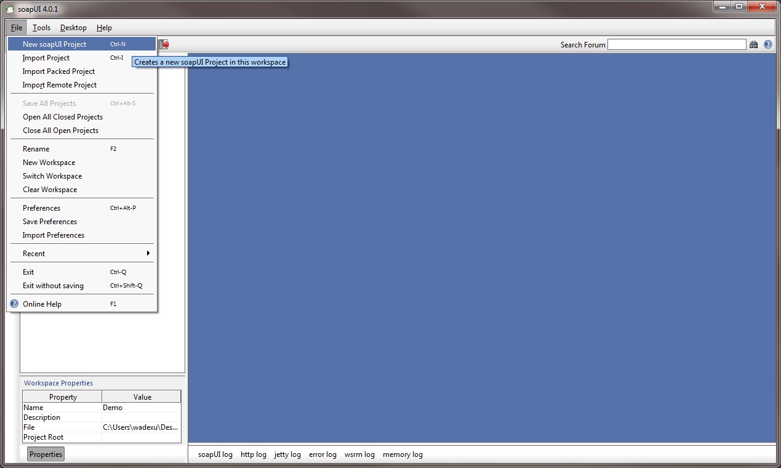Open the memory log tab

(403, 454)
